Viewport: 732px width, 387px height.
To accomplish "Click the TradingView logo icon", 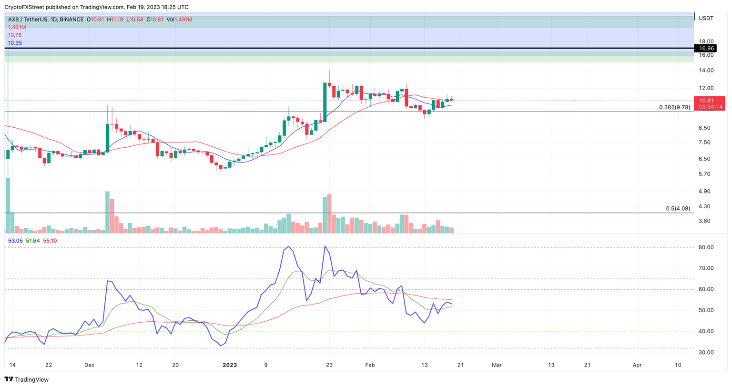I will click(9, 379).
